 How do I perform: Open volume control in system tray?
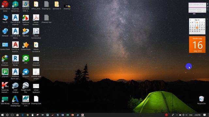tap(186, 115)
